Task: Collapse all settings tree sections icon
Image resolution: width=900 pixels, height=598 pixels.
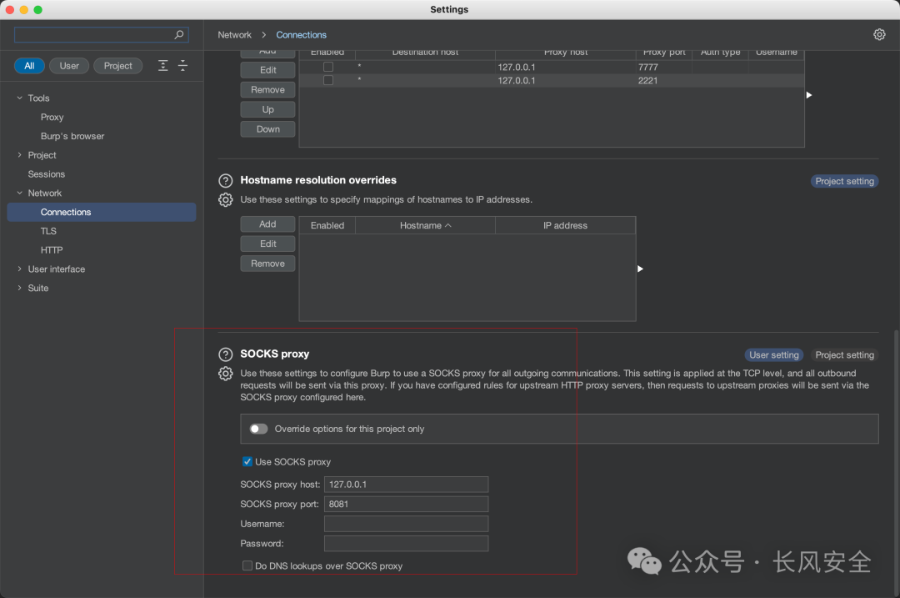Action: (182, 66)
